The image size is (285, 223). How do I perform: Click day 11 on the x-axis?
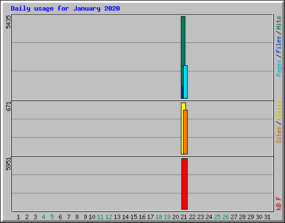tap(100, 217)
